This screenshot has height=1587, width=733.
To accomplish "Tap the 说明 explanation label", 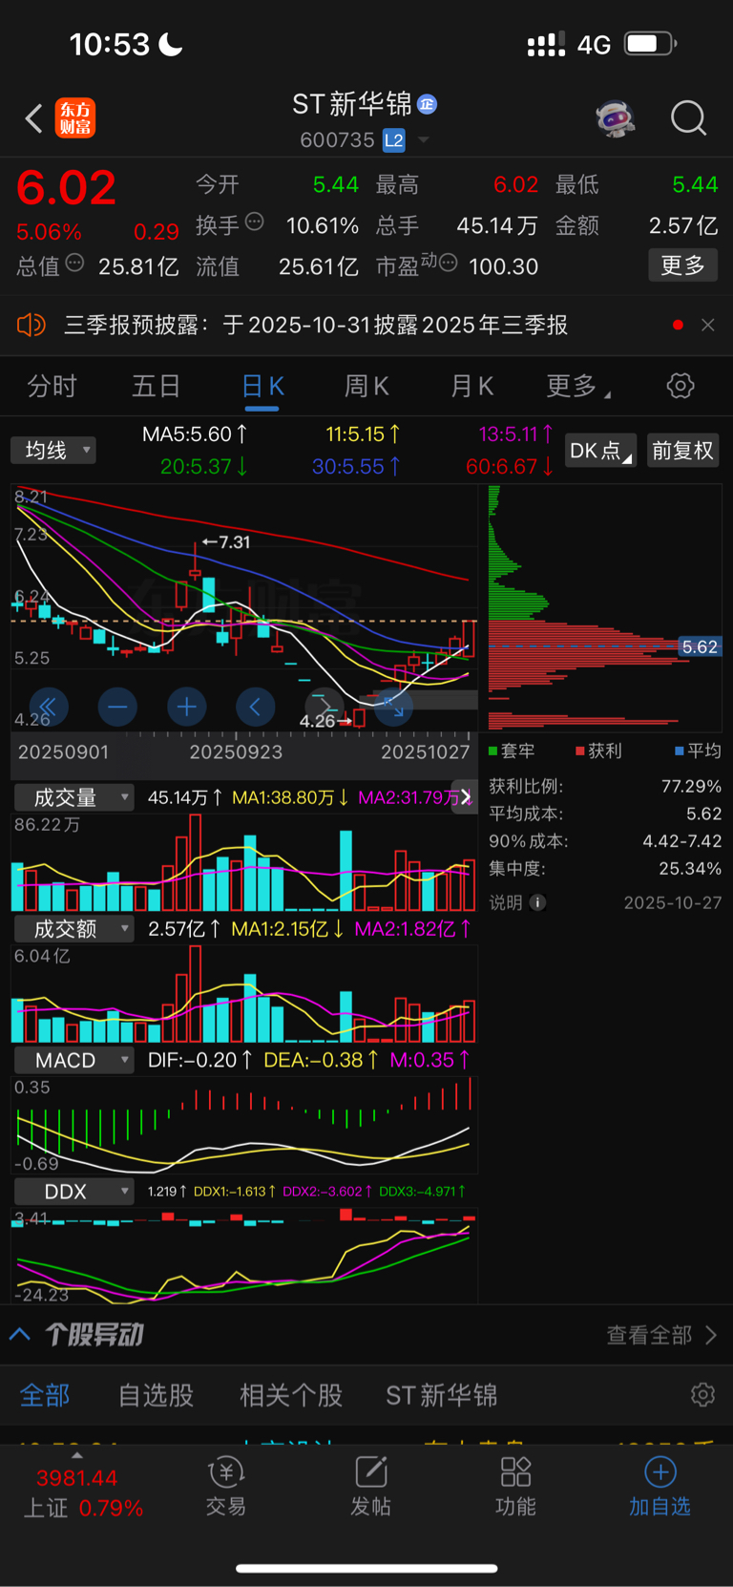I will point(506,902).
